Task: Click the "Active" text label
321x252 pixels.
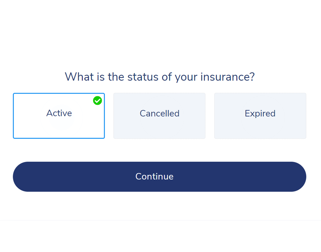Action: tap(59, 113)
